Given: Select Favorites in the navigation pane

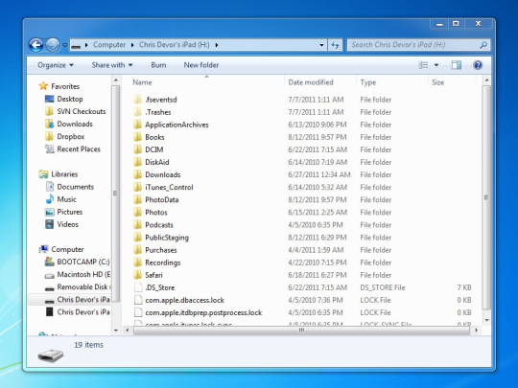Looking at the screenshot, I should [x=65, y=86].
